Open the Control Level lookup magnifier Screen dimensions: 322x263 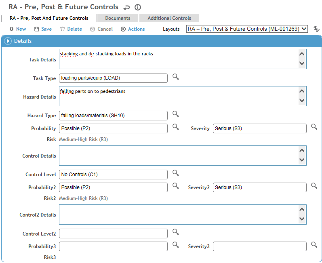[175, 173]
